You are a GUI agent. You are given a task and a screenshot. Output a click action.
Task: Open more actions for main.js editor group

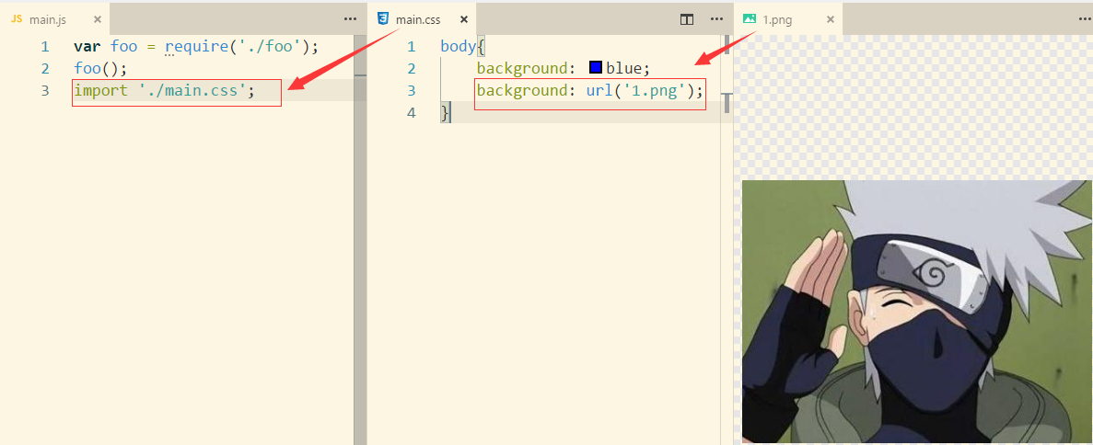tap(351, 19)
